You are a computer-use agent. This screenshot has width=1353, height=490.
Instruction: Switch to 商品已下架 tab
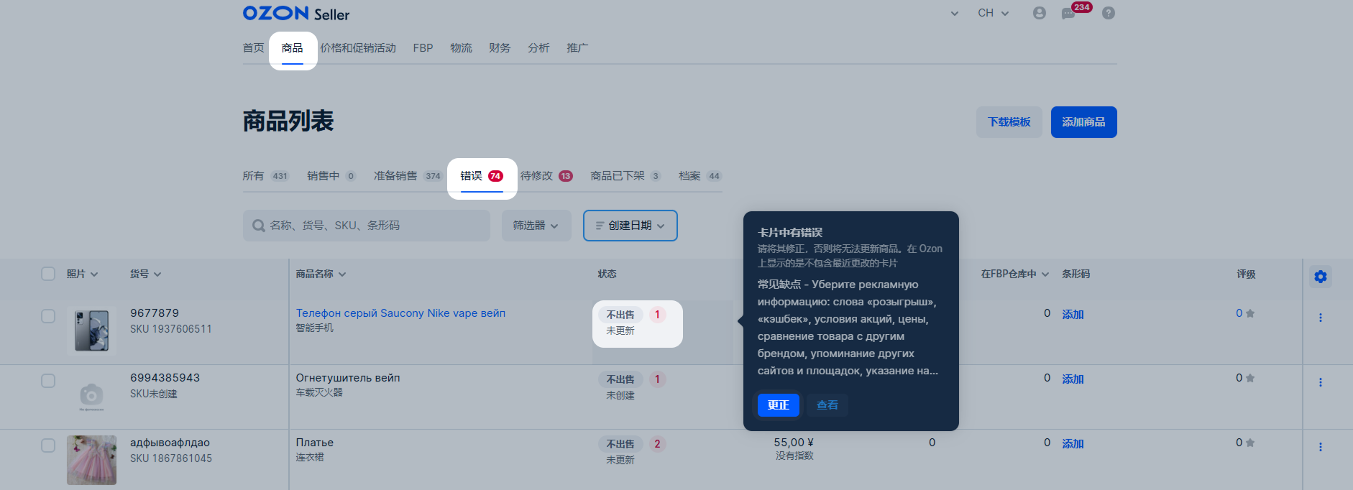pos(625,176)
